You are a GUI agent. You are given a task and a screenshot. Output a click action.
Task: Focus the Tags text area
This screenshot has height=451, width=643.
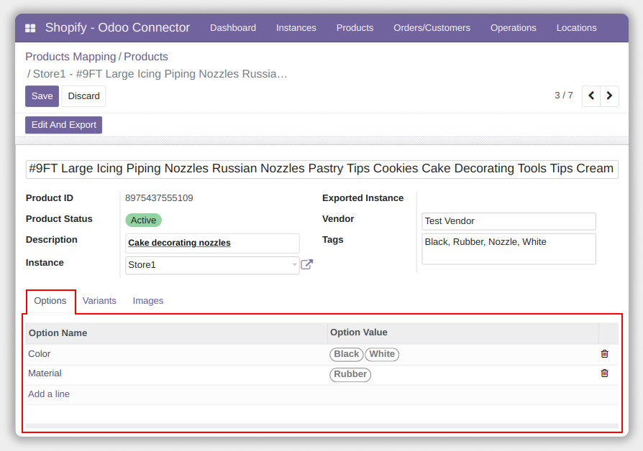coord(509,249)
